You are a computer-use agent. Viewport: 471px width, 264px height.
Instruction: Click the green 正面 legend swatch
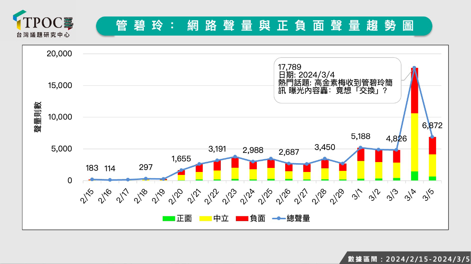point(169,219)
